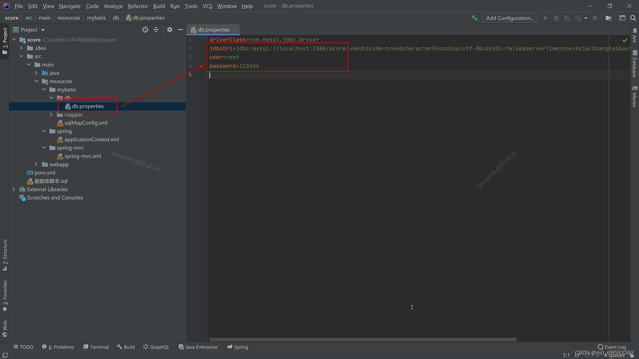
Task: Toggle the 7: Structure side tab
Action: tap(5, 255)
